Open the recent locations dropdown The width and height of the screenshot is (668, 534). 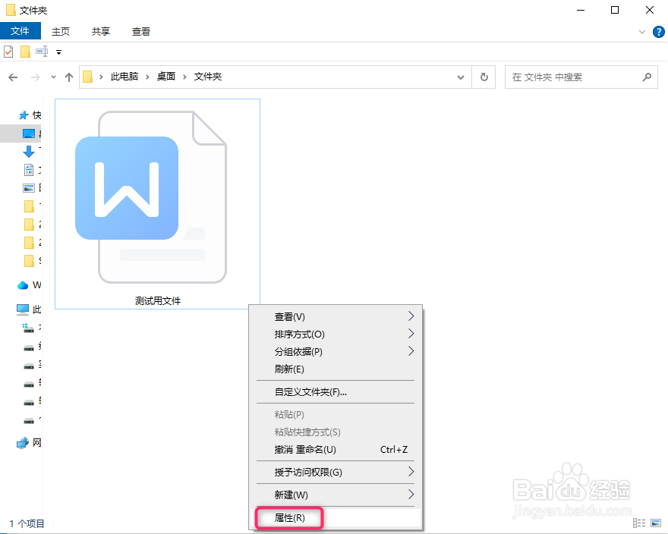pyautogui.click(x=53, y=77)
